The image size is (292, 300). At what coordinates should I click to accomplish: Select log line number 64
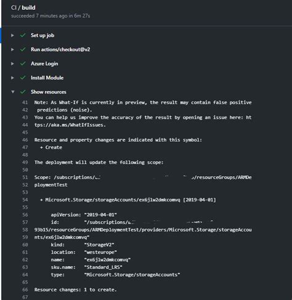[x=25, y=275]
